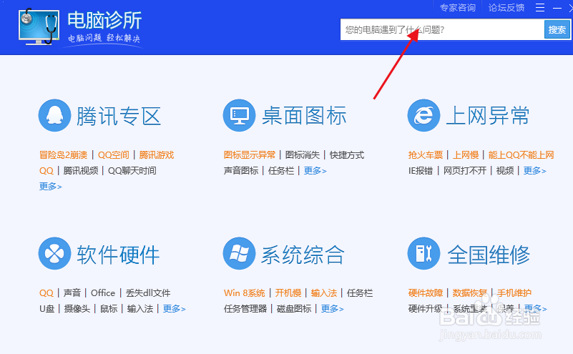Open the 腾讯专区 heading
This screenshot has height=354, width=573.
coord(119,116)
